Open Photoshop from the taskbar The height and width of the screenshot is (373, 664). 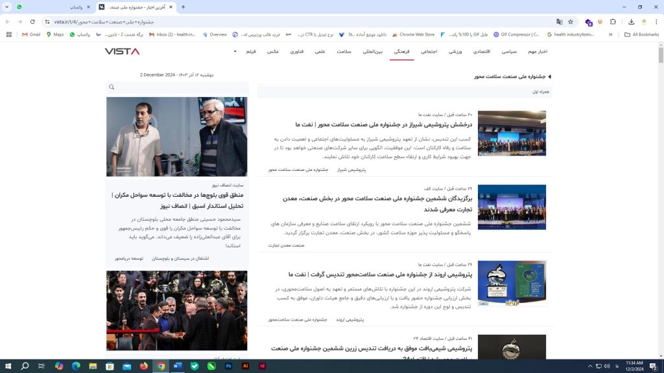point(228,366)
